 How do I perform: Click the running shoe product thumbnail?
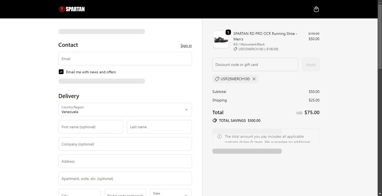coord(221,39)
